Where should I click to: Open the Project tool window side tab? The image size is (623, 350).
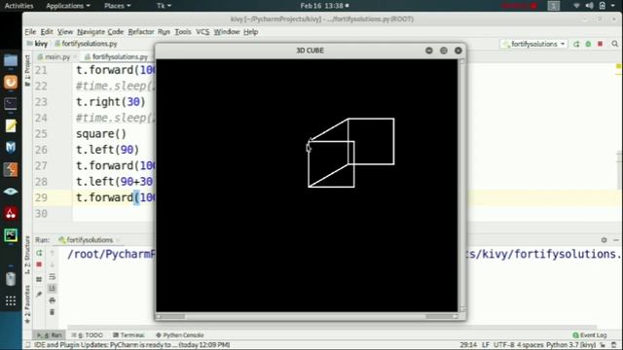[27, 70]
